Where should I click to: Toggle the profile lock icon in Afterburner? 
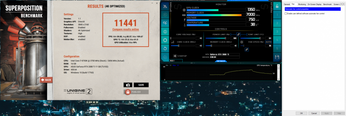tap(277, 6)
